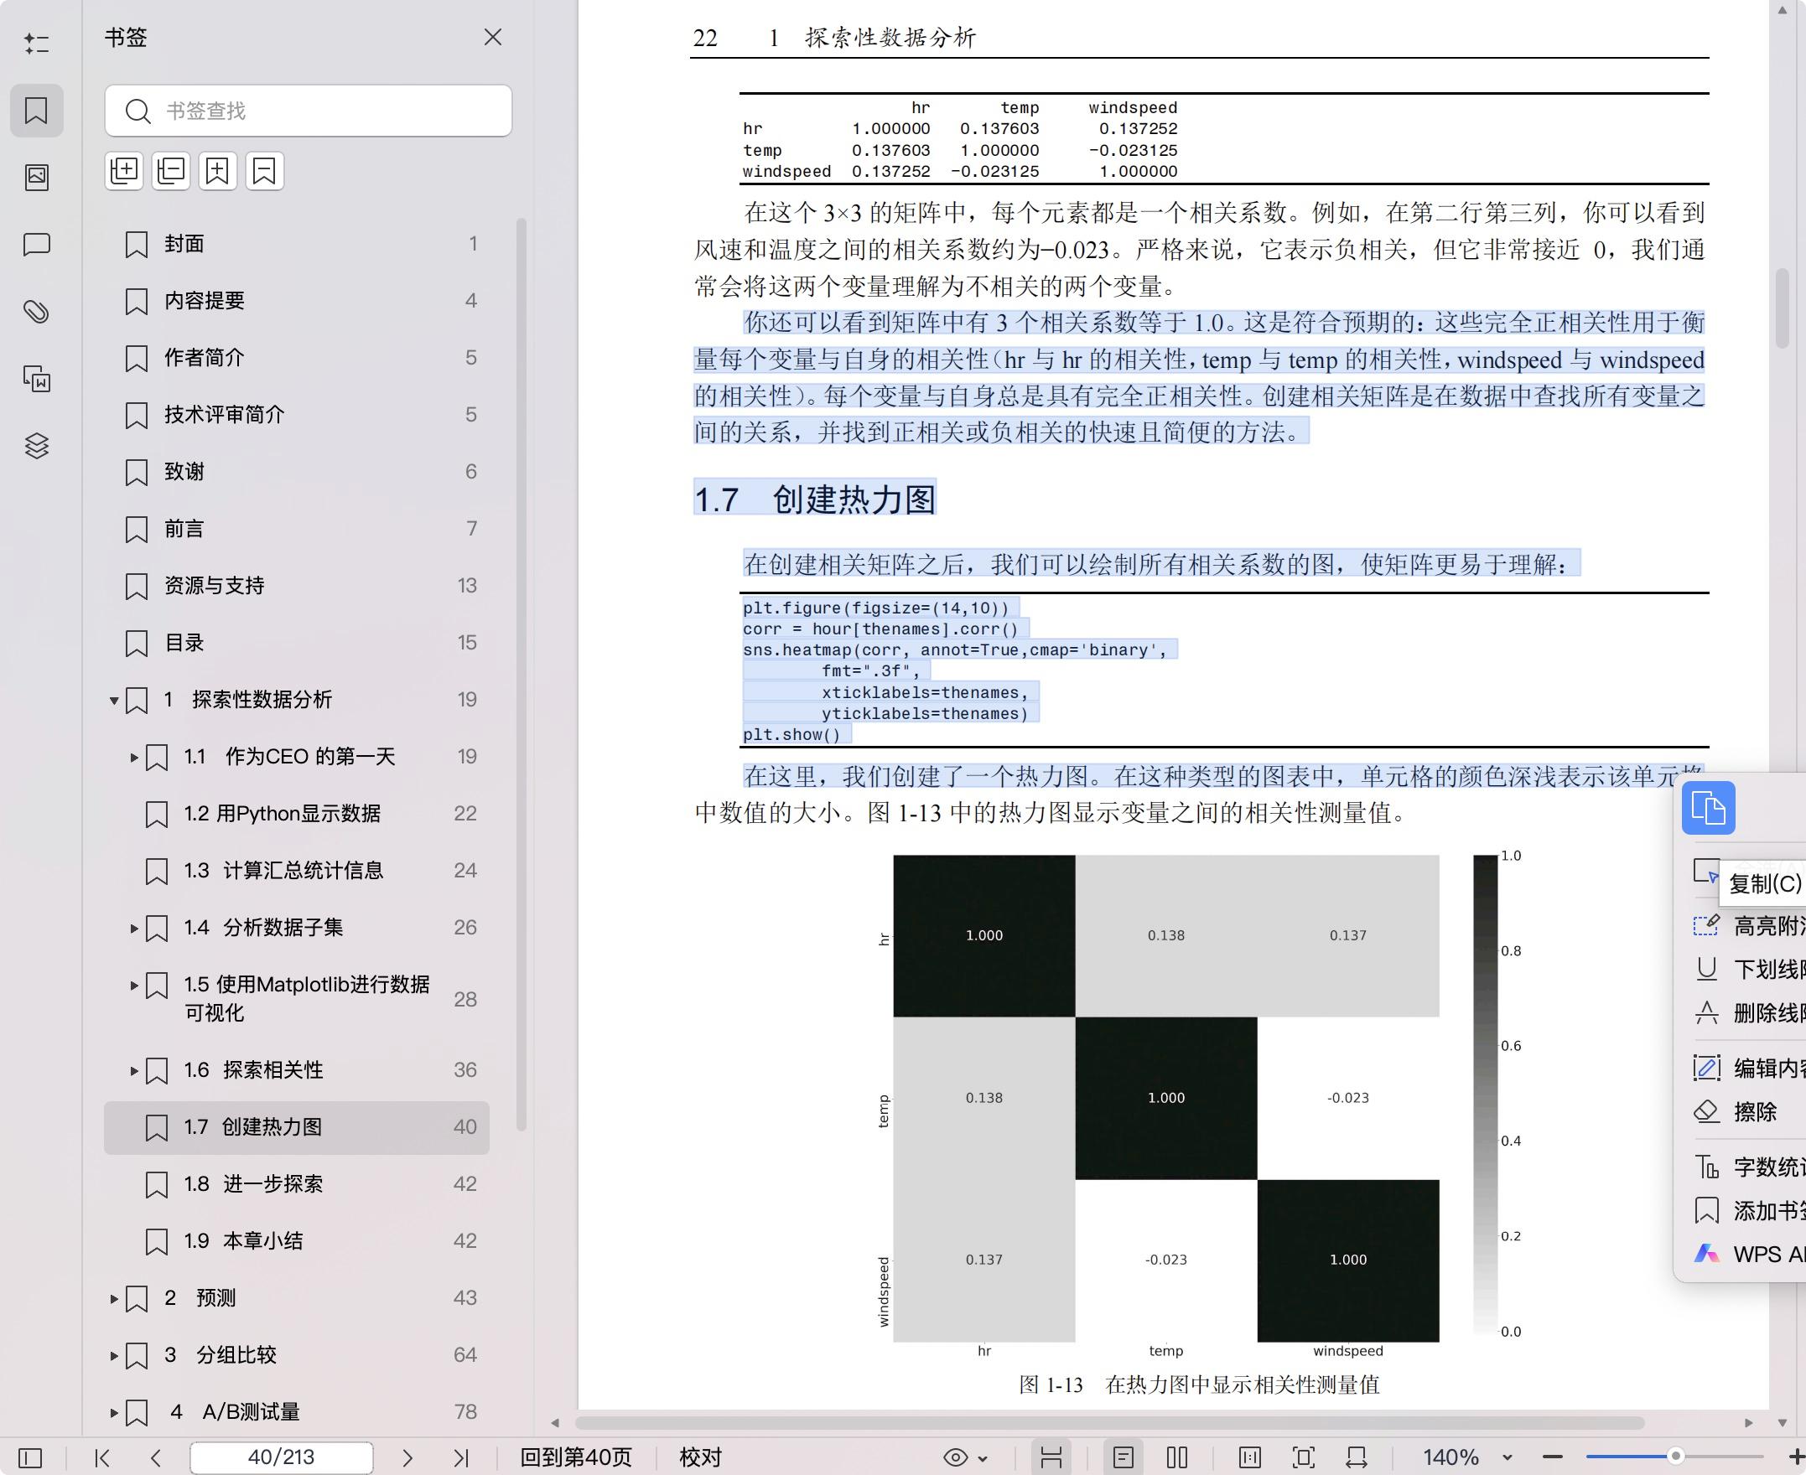Image resolution: width=1806 pixels, height=1475 pixels.
Task: Open the document conversion sidebar icon
Action: 37,378
